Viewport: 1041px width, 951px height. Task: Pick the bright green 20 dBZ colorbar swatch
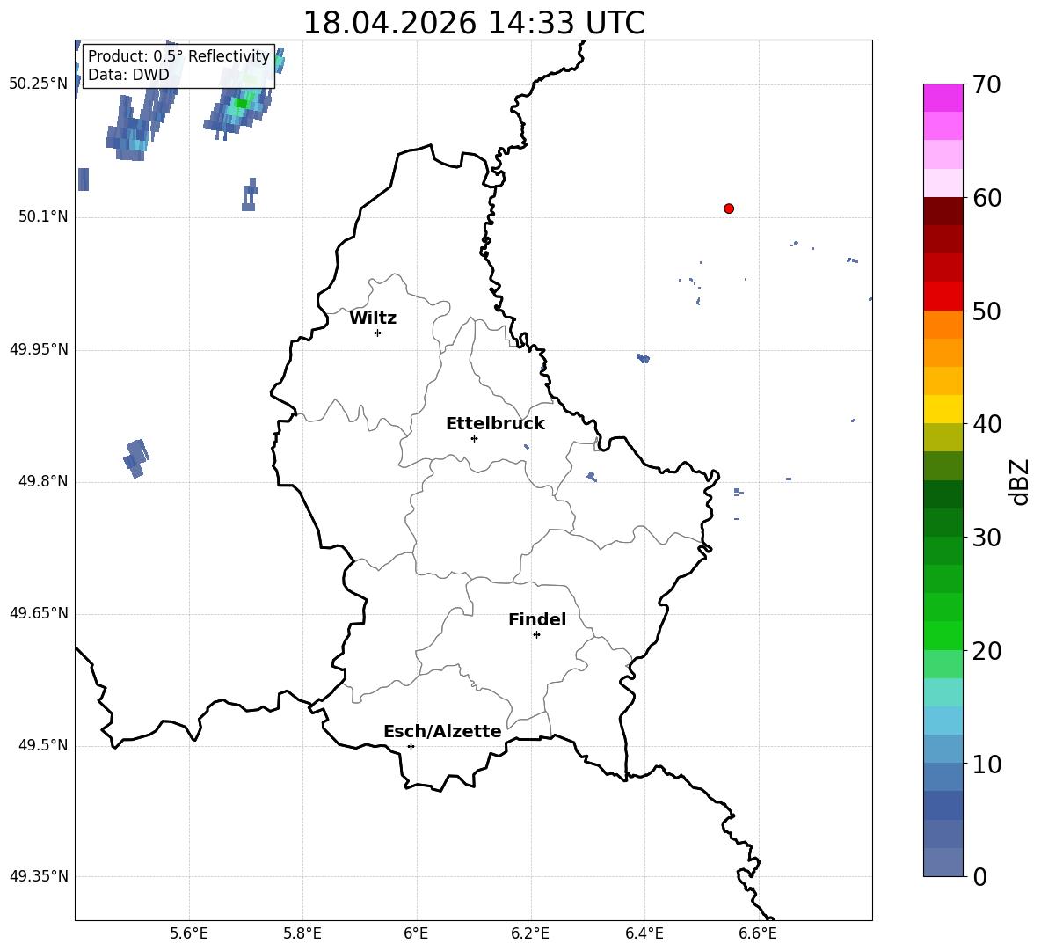click(943, 635)
